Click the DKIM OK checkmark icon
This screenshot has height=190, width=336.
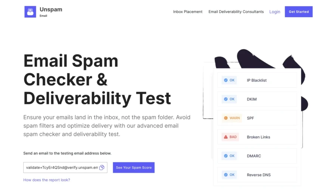(225, 99)
